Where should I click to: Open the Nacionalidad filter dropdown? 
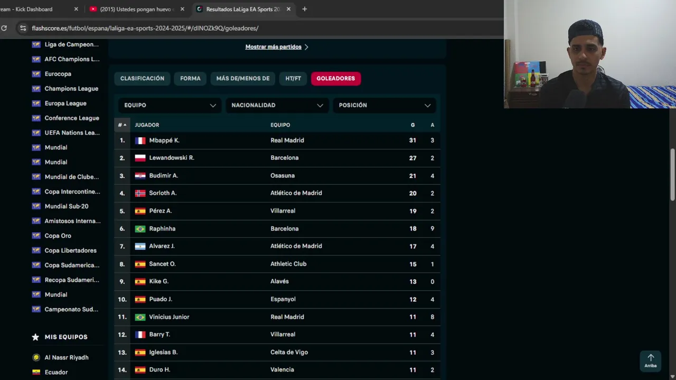[277, 105]
